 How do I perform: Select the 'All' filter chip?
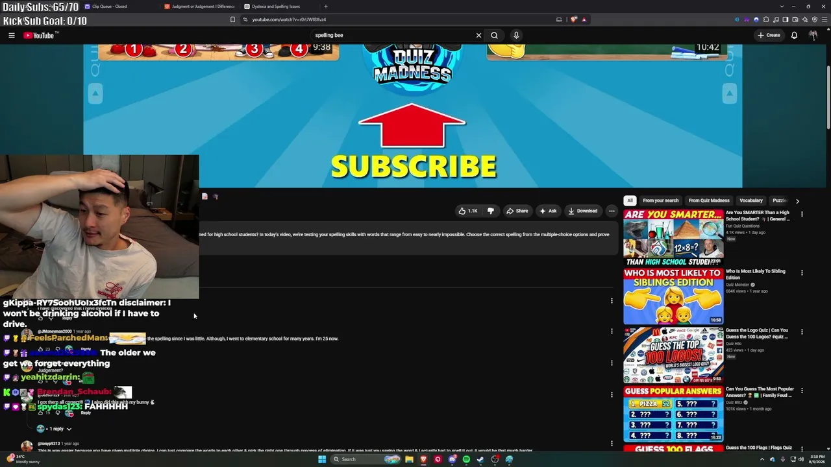coord(630,200)
